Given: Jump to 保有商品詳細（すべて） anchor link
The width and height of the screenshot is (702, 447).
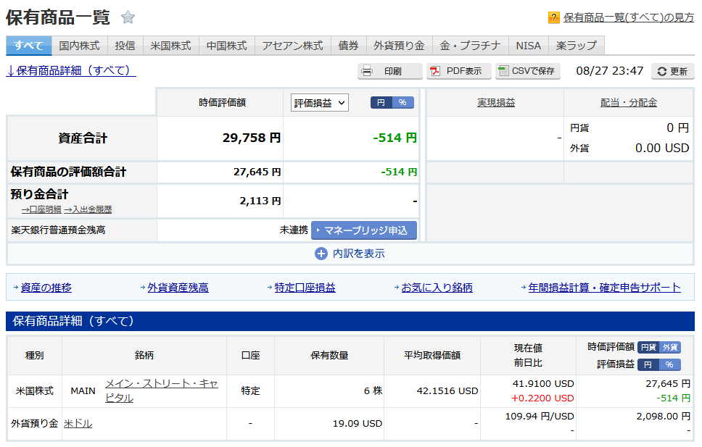Looking at the screenshot, I should tap(71, 71).
